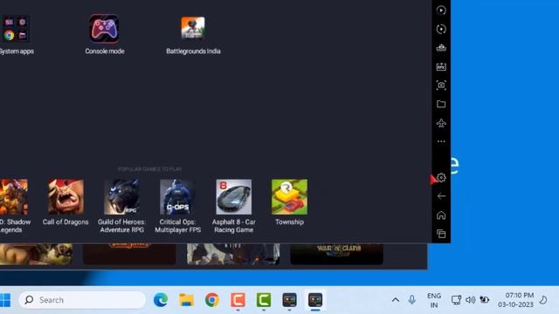Expand more sidebar options ellipsis
The height and width of the screenshot is (314, 559).
441,141
